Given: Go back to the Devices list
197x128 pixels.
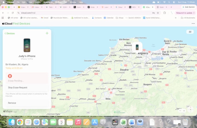Looking at the screenshot, I should pyautogui.click(x=10, y=33).
